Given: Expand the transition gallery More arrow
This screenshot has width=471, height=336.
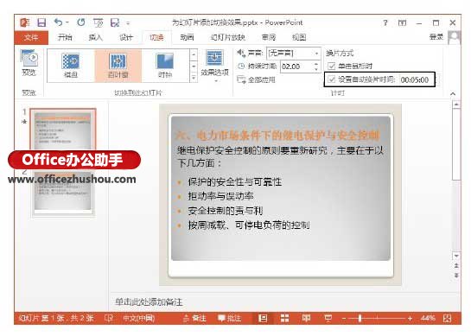Looking at the screenshot, I should [194, 78].
